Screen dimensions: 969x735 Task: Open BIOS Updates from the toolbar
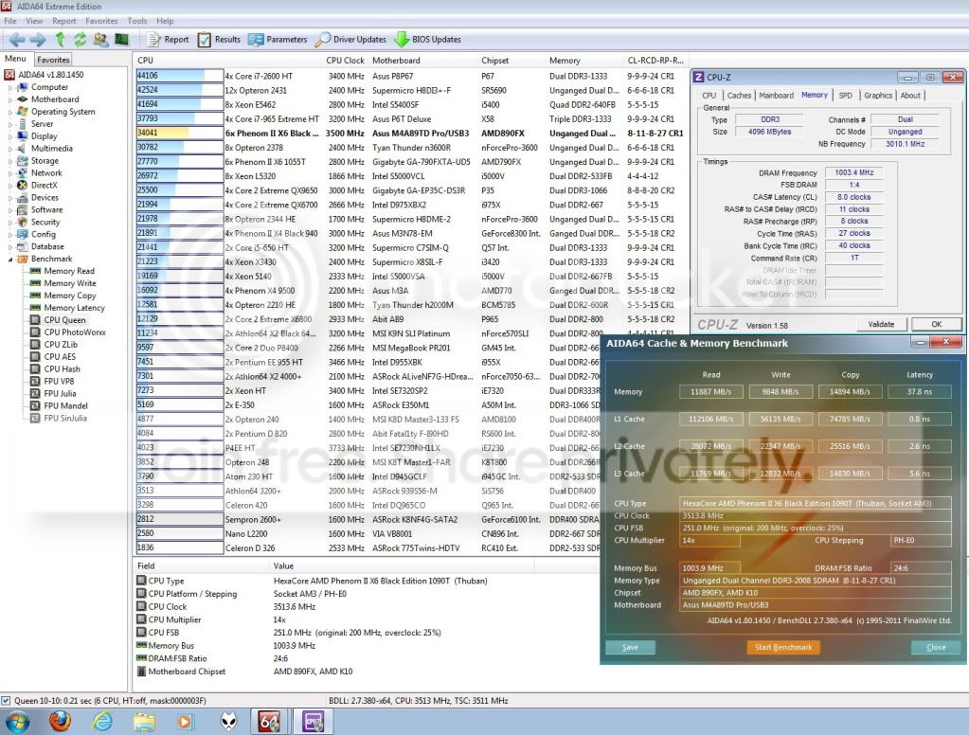tap(402, 40)
